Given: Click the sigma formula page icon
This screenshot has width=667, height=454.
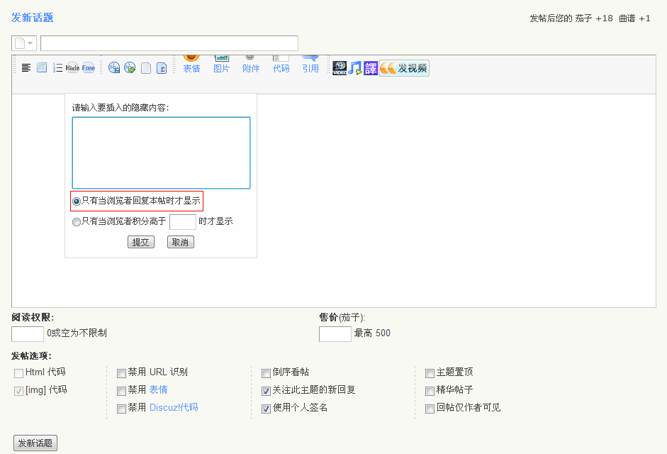Looking at the screenshot, I should tap(162, 67).
